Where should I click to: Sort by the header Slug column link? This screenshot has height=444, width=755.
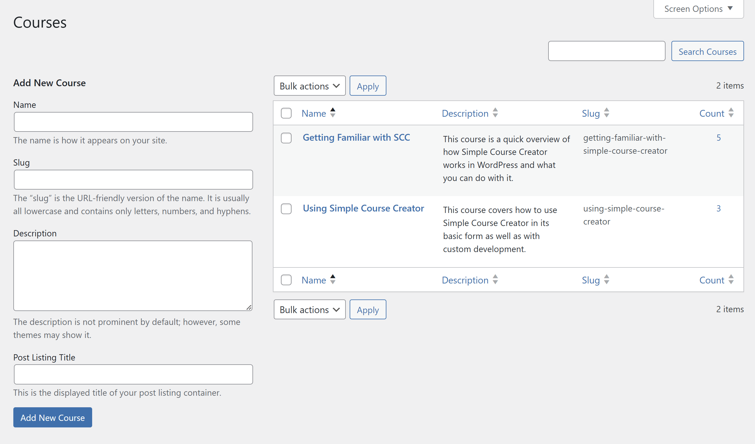[x=591, y=113]
